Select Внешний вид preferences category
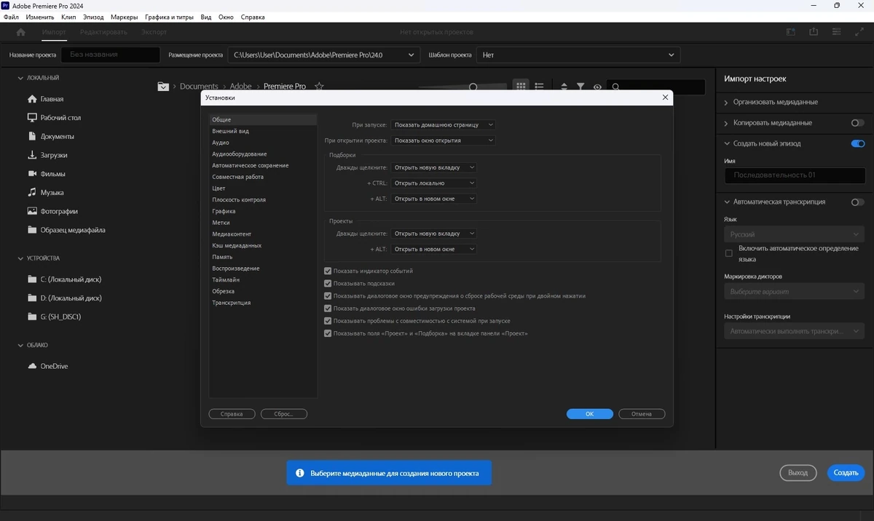Viewport: 874px width, 521px height. point(230,131)
